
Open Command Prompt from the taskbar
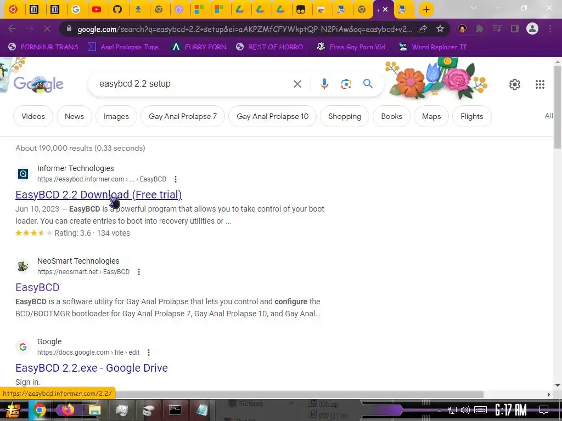[175, 410]
